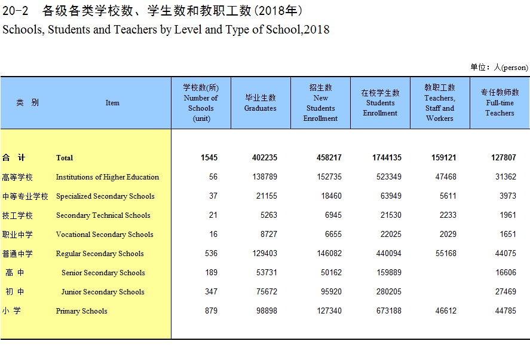Click the Chinese label '职业中学'
Viewport: 530px width, 359px height.
point(17,235)
